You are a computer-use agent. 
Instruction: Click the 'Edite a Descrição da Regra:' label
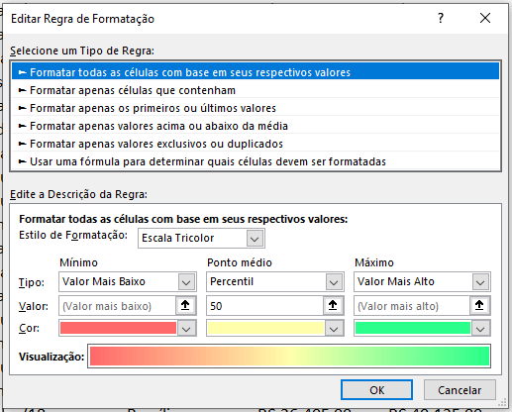pyautogui.click(x=78, y=194)
